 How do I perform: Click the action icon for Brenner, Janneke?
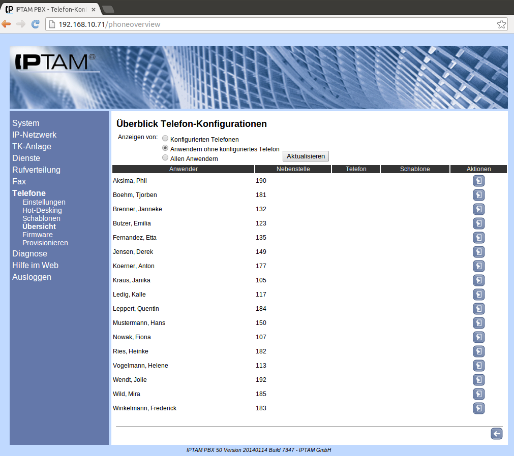point(478,209)
